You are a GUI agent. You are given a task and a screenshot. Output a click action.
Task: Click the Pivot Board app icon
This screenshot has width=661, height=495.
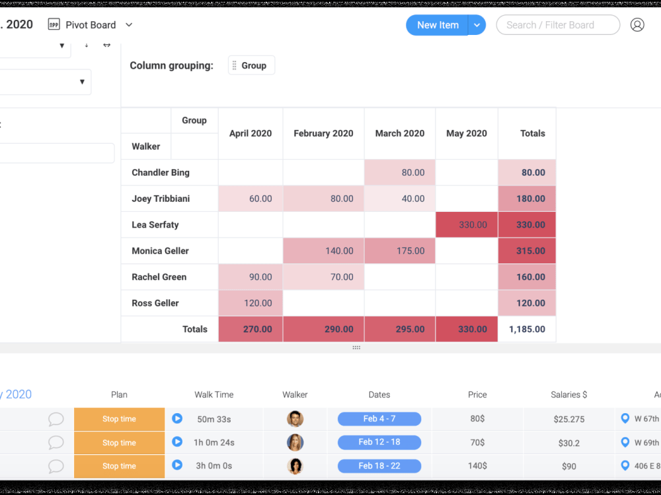click(54, 25)
